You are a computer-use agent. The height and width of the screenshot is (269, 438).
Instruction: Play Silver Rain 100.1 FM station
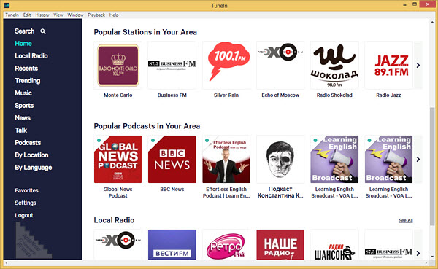coord(226,66)
